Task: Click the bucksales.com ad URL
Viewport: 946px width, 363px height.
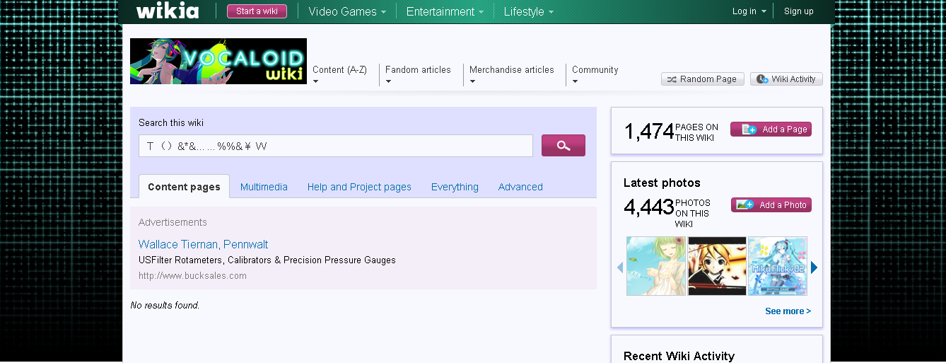Action: pos(192,275)
